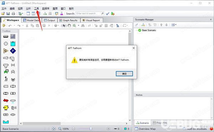This screenshot has height=132, width=214.
Task: Select the Tee/Wye junction icon
Action: point(6,66)
